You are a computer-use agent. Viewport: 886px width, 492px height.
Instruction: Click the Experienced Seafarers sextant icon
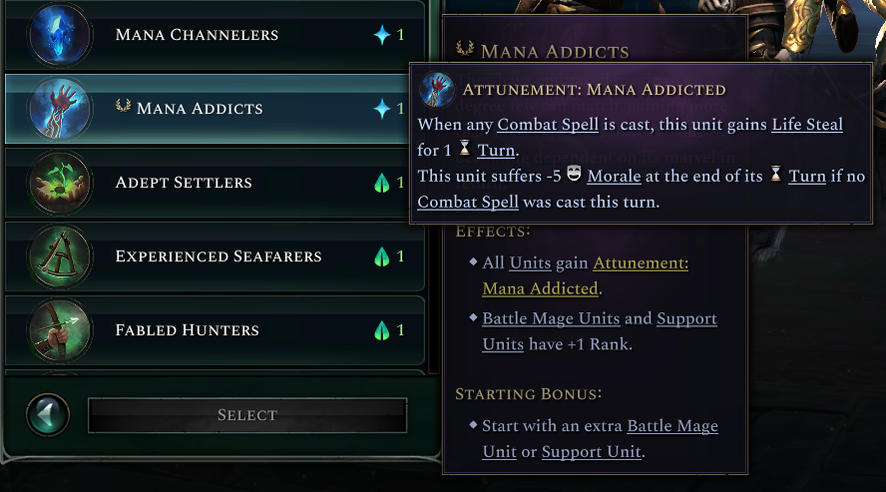click(60, 256)
